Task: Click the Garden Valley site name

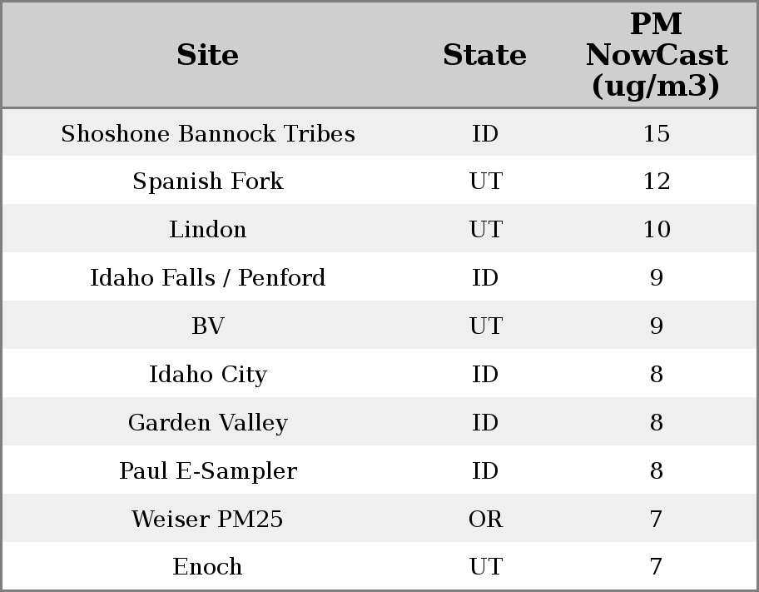Action: tap(208, 423)
